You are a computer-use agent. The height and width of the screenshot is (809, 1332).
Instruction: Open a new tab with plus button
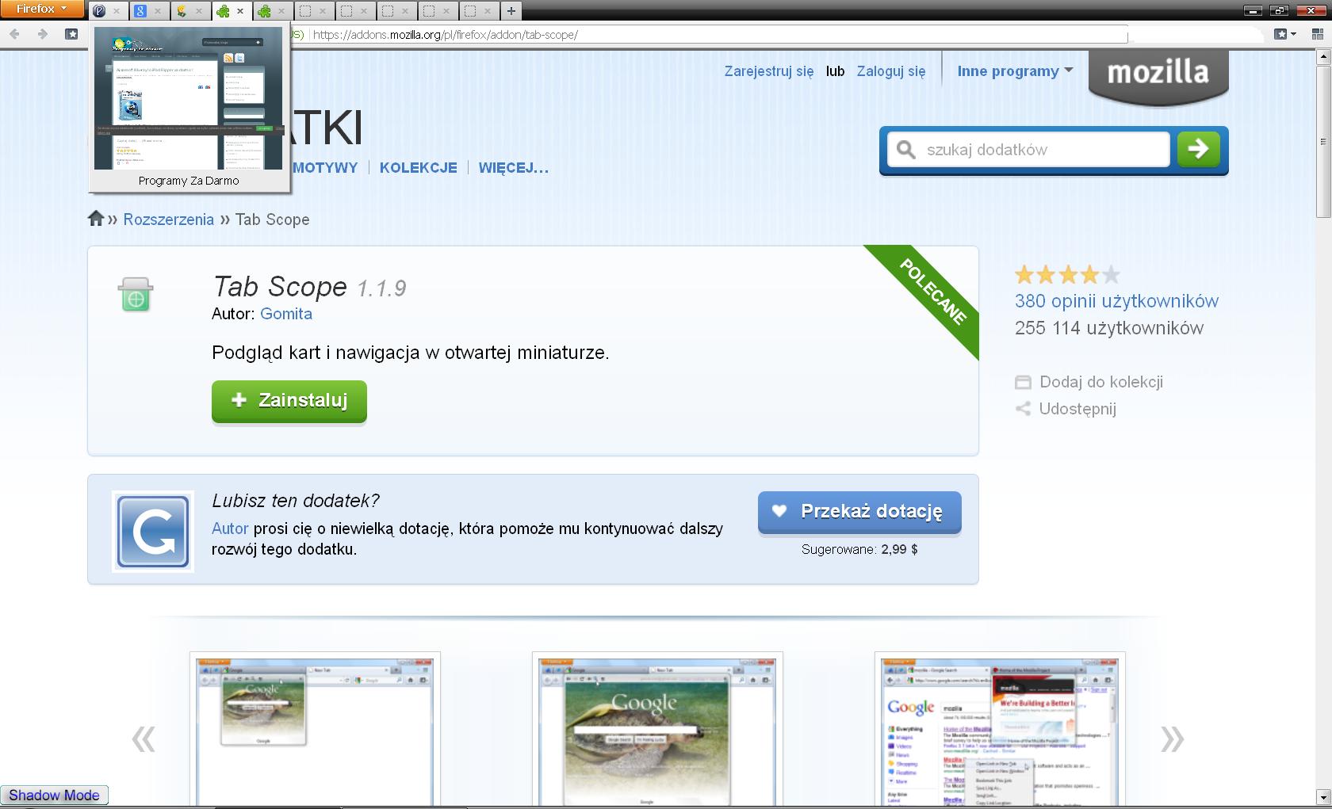(x=511, y=11)
